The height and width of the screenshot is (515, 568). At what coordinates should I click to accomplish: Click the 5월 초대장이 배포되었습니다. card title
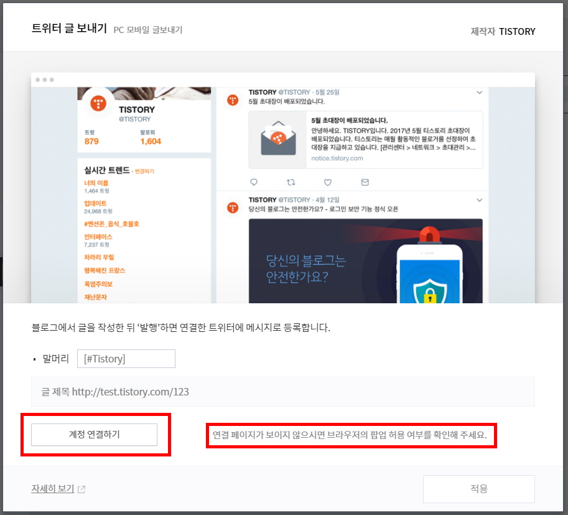point(350,120)
